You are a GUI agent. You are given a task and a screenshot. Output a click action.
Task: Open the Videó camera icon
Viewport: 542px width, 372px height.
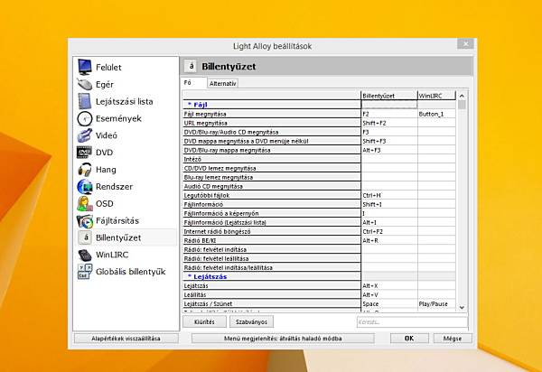point(85,135)
